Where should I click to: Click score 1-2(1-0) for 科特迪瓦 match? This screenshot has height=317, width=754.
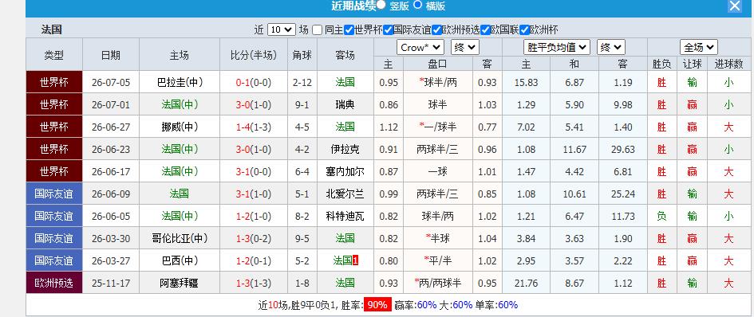click(254, 216)
